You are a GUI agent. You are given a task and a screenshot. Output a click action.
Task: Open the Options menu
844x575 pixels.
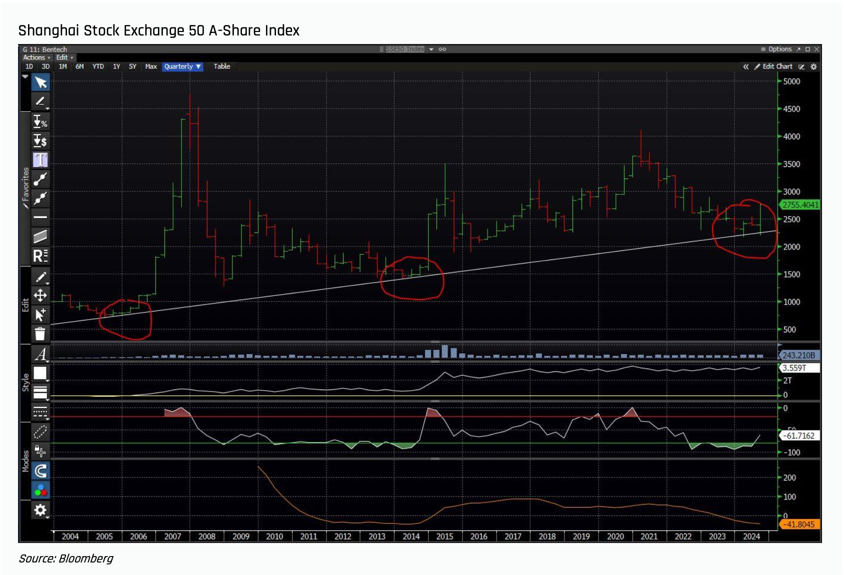776,49
